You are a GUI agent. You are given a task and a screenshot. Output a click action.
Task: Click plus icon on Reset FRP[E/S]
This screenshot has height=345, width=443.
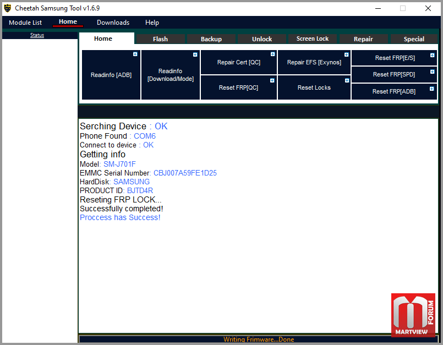tap(432, 56)
